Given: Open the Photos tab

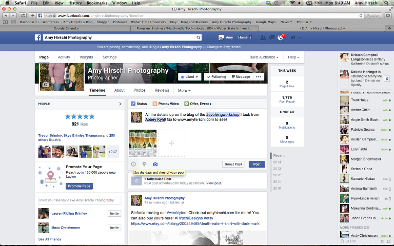Looking at the screenshot, I should (140, 90).
